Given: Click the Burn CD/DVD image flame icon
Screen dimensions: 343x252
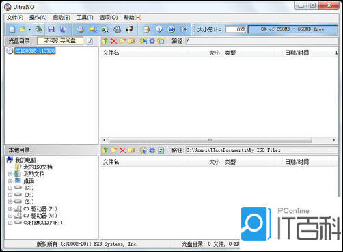Looking at the screenshot, I should point(130,29).
